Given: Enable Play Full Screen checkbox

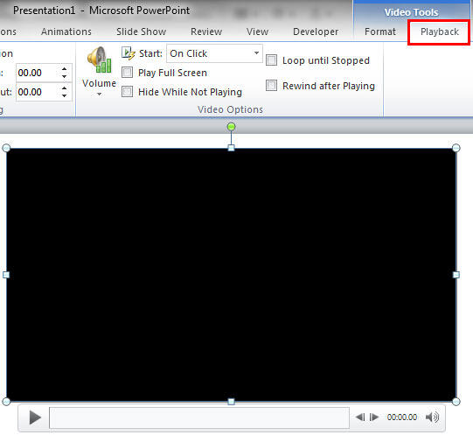Looking at the screenshot, I should coord(127,73).
